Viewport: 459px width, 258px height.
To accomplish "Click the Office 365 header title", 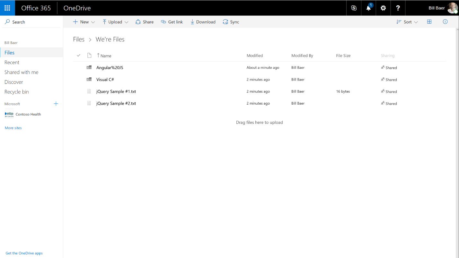I will point(36,8).
